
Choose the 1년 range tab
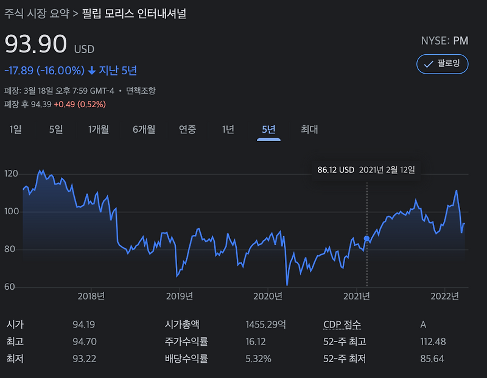pyautogui.click(x=228, y=129)
